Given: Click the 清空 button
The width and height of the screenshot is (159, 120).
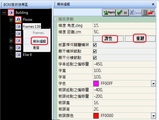Looking at the screenshot, I should [x=108, y=39].
